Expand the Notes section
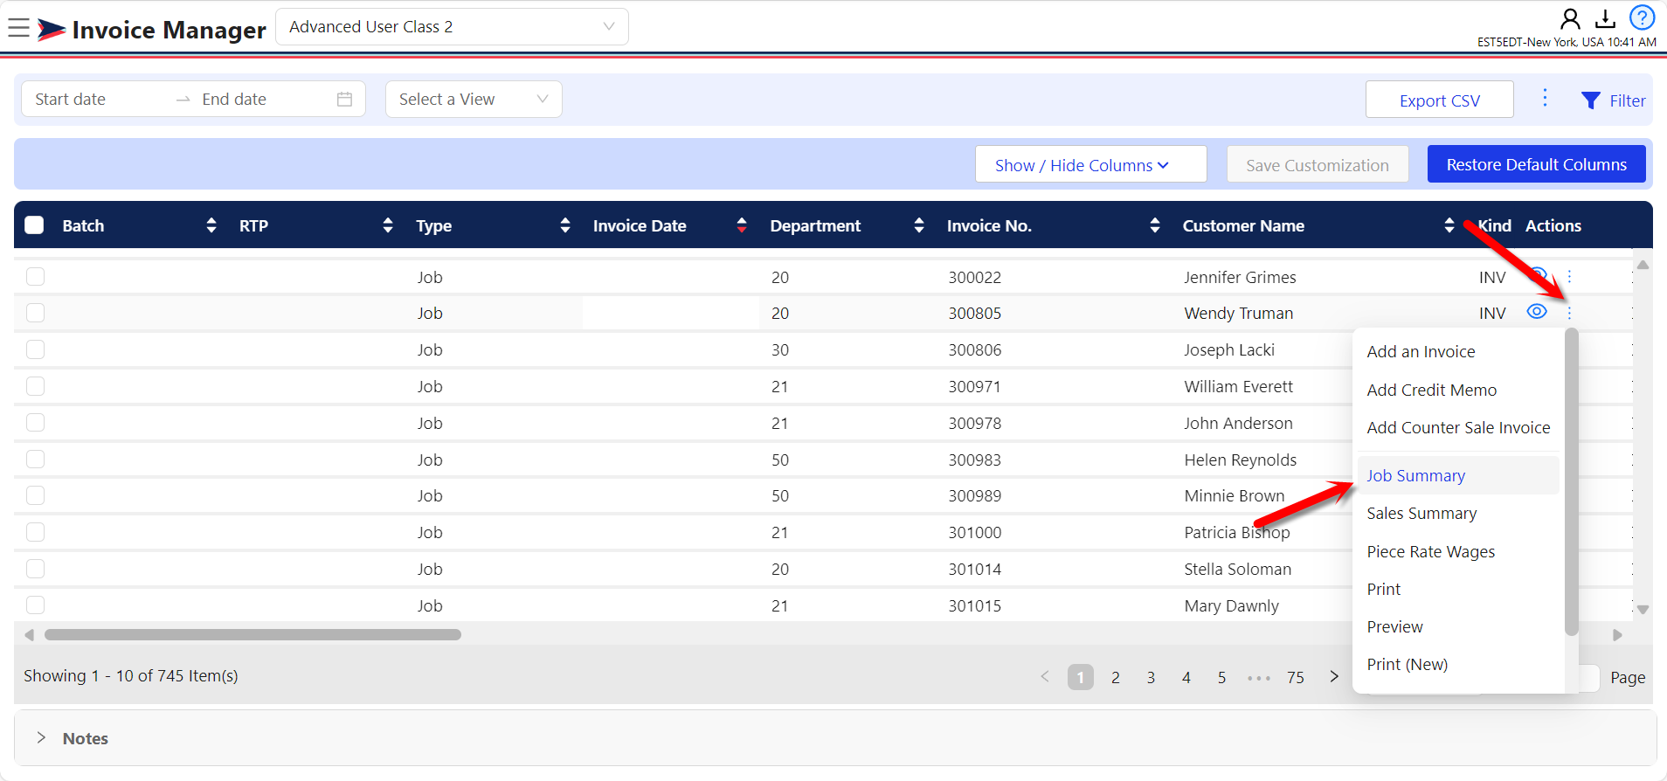Viewport: 1667px width, 781px height. point(41,738)
